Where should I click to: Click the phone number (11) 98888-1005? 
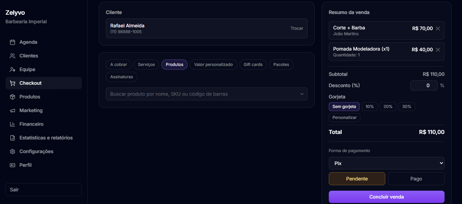(x=126, y=32)
